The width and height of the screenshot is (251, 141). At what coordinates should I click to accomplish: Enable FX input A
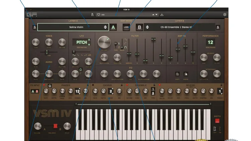tap(33, 91)
